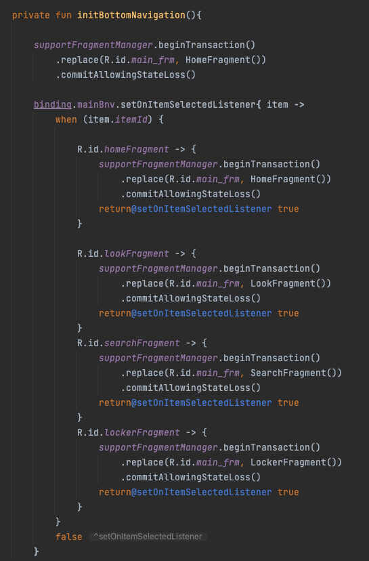The height and width of the screenshot is (561, 369).
Task: Click LockerFragment() constructor call
Action: tap(294, 463)
